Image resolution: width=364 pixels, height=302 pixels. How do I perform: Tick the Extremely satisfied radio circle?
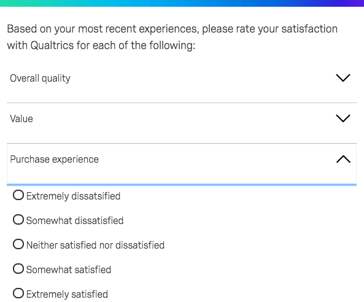point(18,293)
